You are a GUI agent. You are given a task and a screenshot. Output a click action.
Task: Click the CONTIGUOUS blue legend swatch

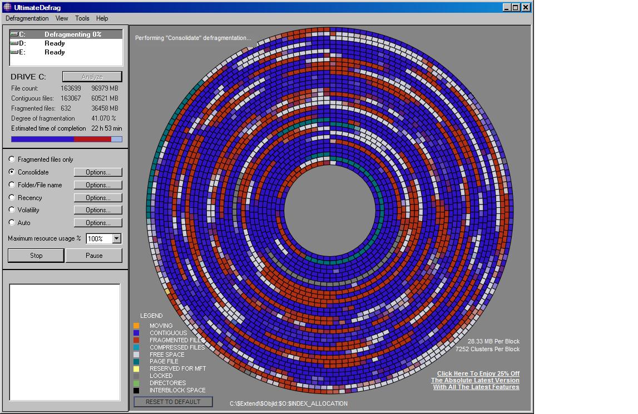click(x=136, y=333)
